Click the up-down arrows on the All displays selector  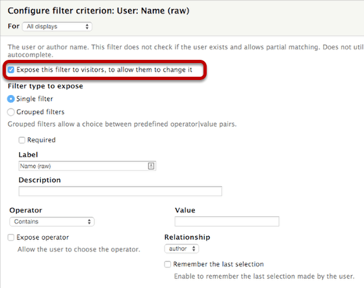pyautogui.click(x=87, y=27)
